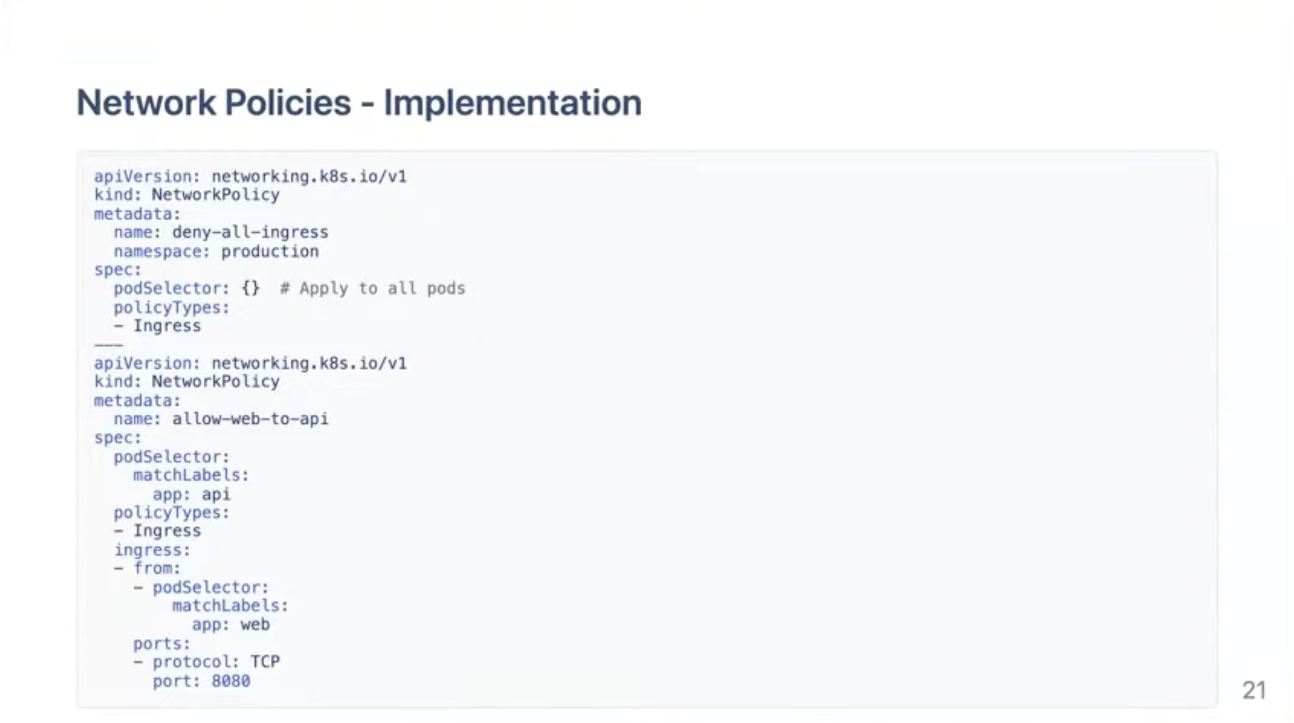Viewport: 1294px width, 723px height.
Task: Click slide number 21
Action: 1253,690
